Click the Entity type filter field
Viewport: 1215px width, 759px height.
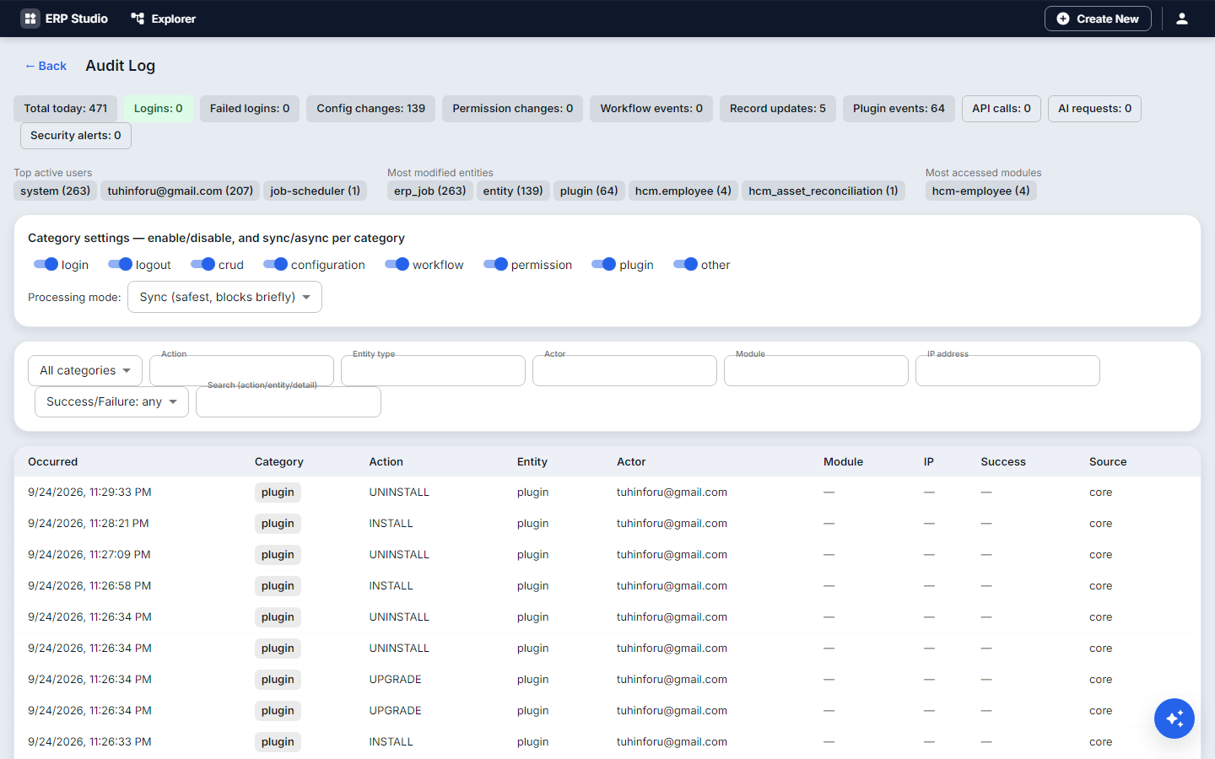point(433,370)
